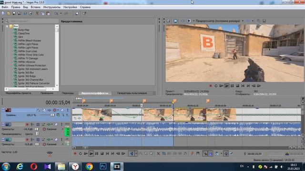
Task: Delete selection with the X icon in the timeline toolbar
Action: coord(158,153)
